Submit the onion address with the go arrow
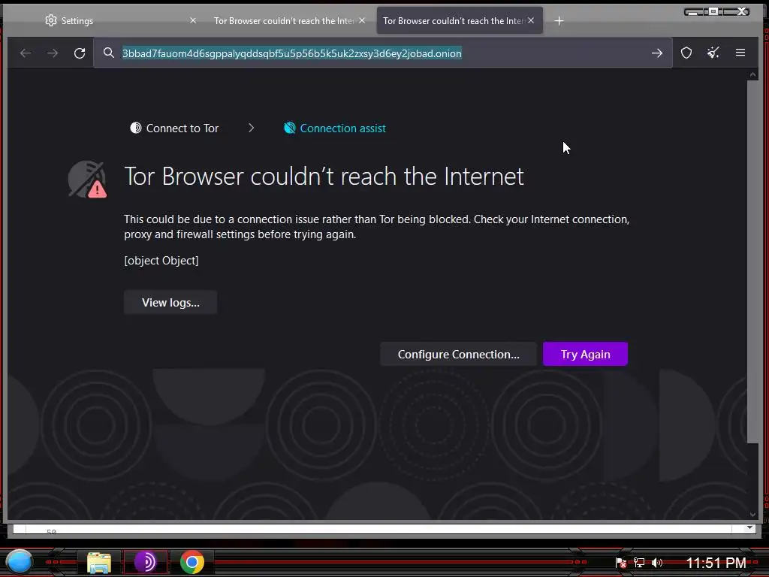Screen dimensions: 769x577 [657, 53]
